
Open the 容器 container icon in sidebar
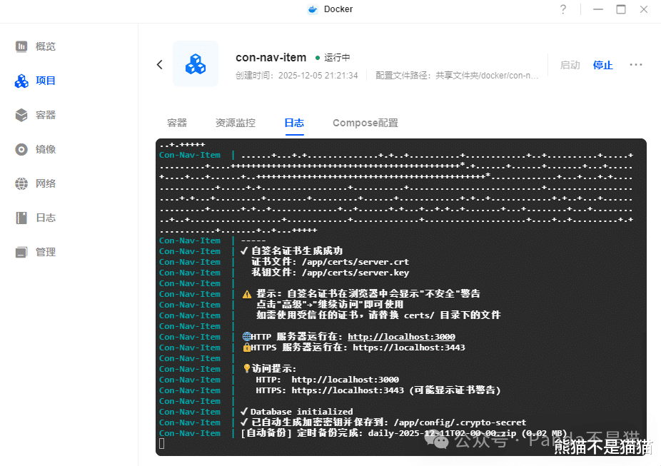pyautogui.click(x=21, y=115)
